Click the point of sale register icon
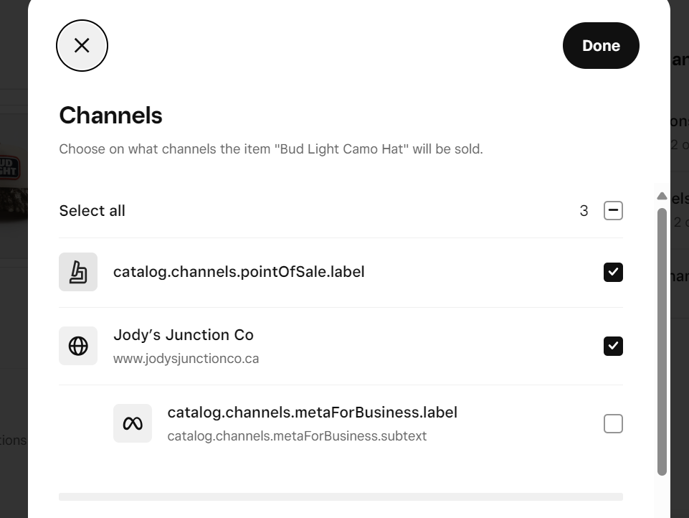The image size is (689, 518). pyautogui.click(x=78, y=273)
